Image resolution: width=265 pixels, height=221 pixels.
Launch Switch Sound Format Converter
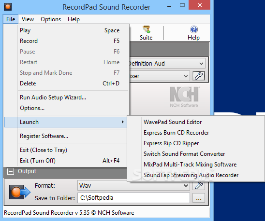[196, 154]
